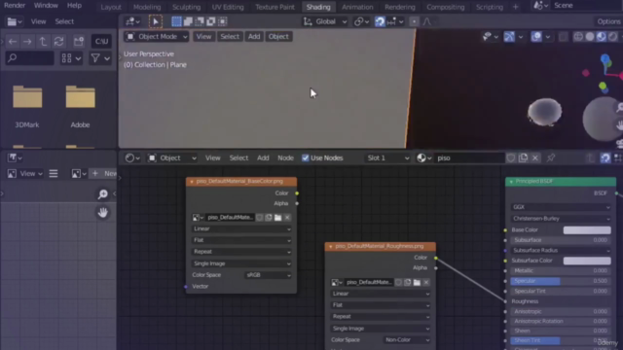Go forward in file browser
This screenshot has height=350, width=623.
click(27, 41)
